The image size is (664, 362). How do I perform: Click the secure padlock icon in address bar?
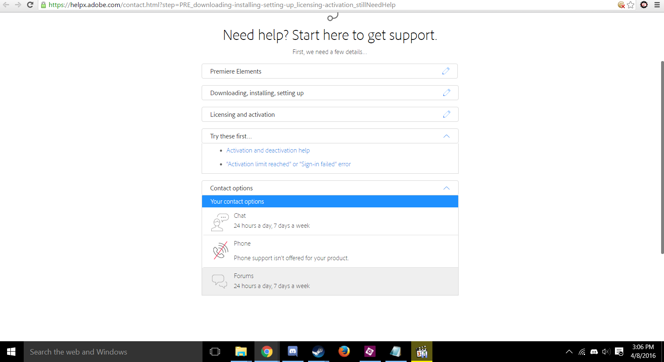43,5
